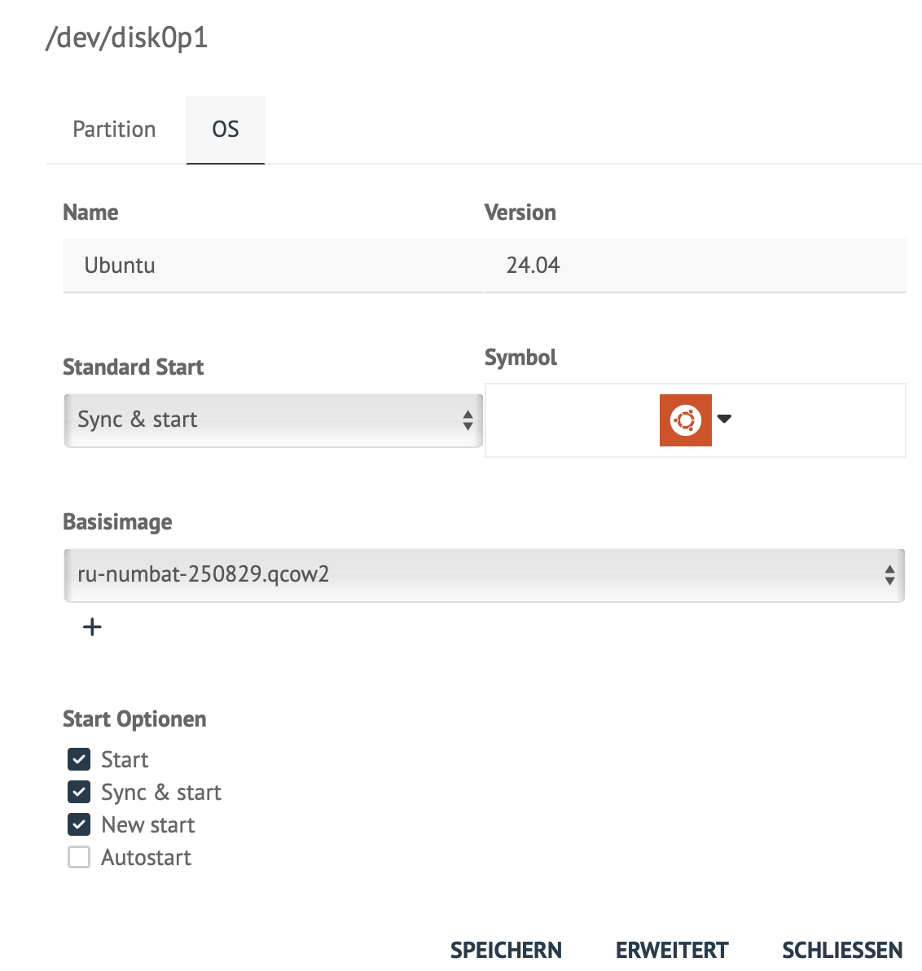Toggle the Sync & start checkbox

[79, 792]
